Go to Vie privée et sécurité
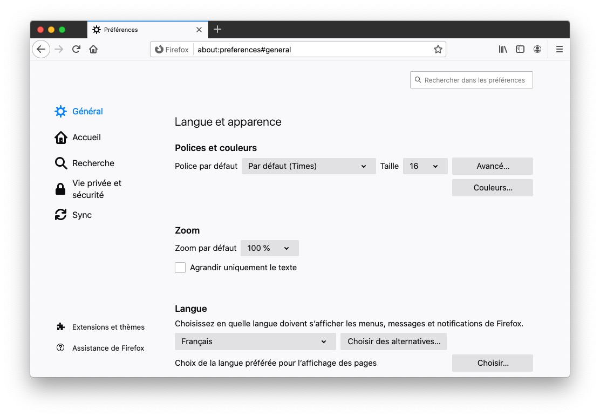Screen dimensions: 600x417 coord(88,189)
